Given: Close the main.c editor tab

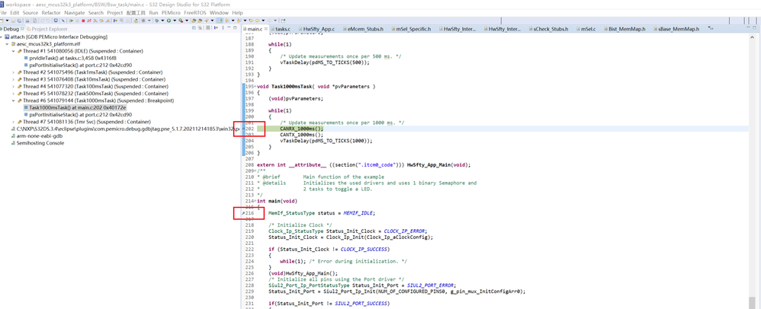Looking at the screenshot, I should (x=265, y=29).
